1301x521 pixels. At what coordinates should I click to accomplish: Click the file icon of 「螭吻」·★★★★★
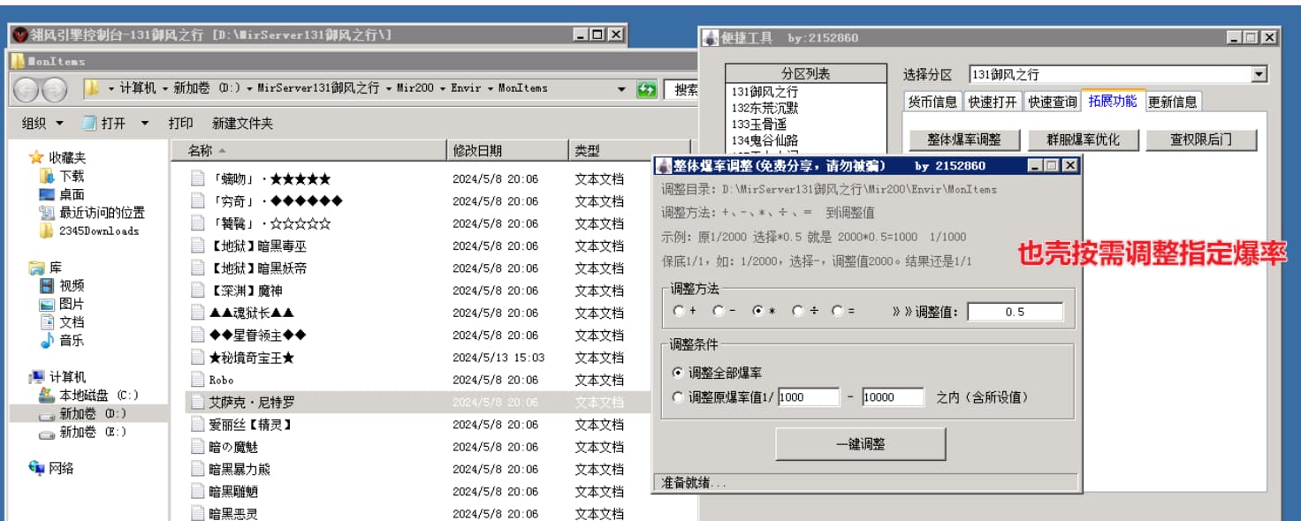click(198, 178)
